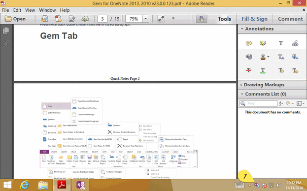Open the View menu
The width and height of the screenshot is (307, 191).
tap(30, 10)
